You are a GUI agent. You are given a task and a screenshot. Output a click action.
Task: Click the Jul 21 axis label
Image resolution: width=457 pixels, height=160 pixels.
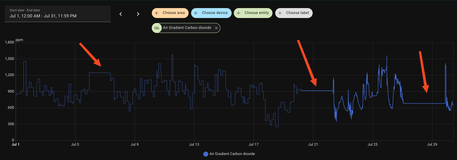(x=313, y=144)
